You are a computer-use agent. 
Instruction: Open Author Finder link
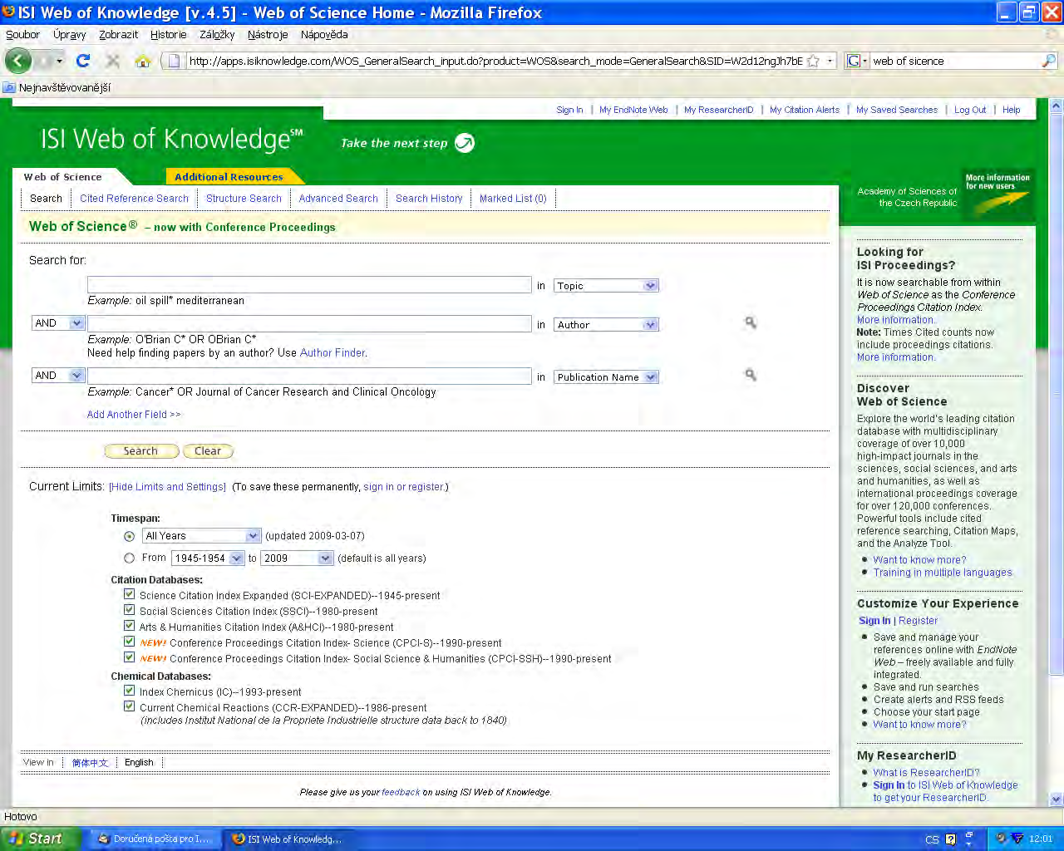pos(332,353)
